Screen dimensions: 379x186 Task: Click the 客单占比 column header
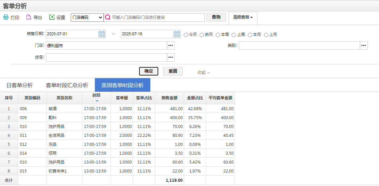tap(144, 98)
